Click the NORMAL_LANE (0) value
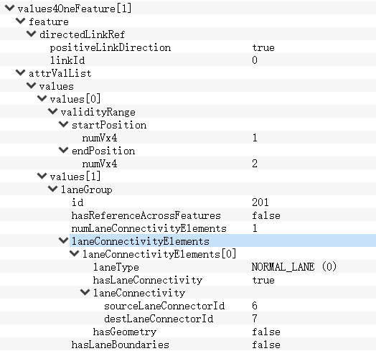 (x=294, y=266)
